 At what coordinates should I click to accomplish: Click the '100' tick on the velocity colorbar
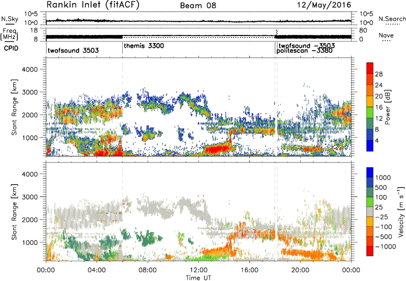click(x=381, y=197)
